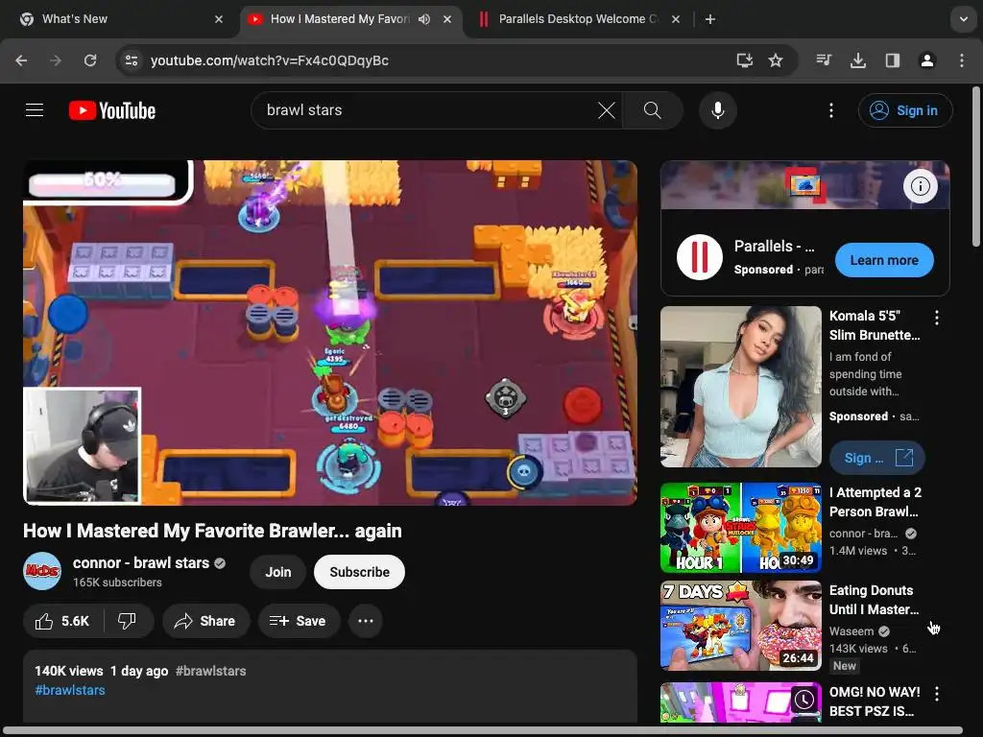The image size is (983, 737).
Task: View site information icon in address bar
Action: pyautogui.click(x=132, y=60)
